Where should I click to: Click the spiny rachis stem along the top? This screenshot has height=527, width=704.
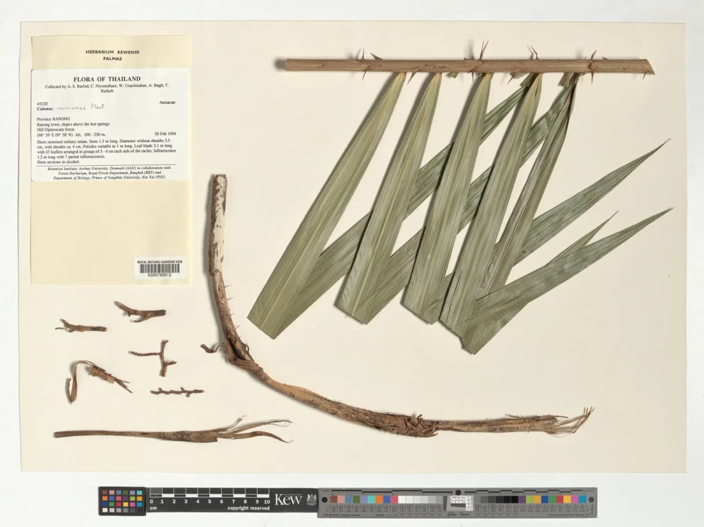tap(469, 66)
